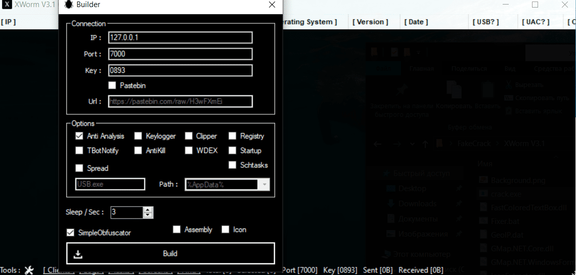Check the Schtasks option

[232, 165]
